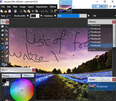Screen dimensions: 116x101
Task: Open the Adjustments menu
Action: [x=42, y=7]
